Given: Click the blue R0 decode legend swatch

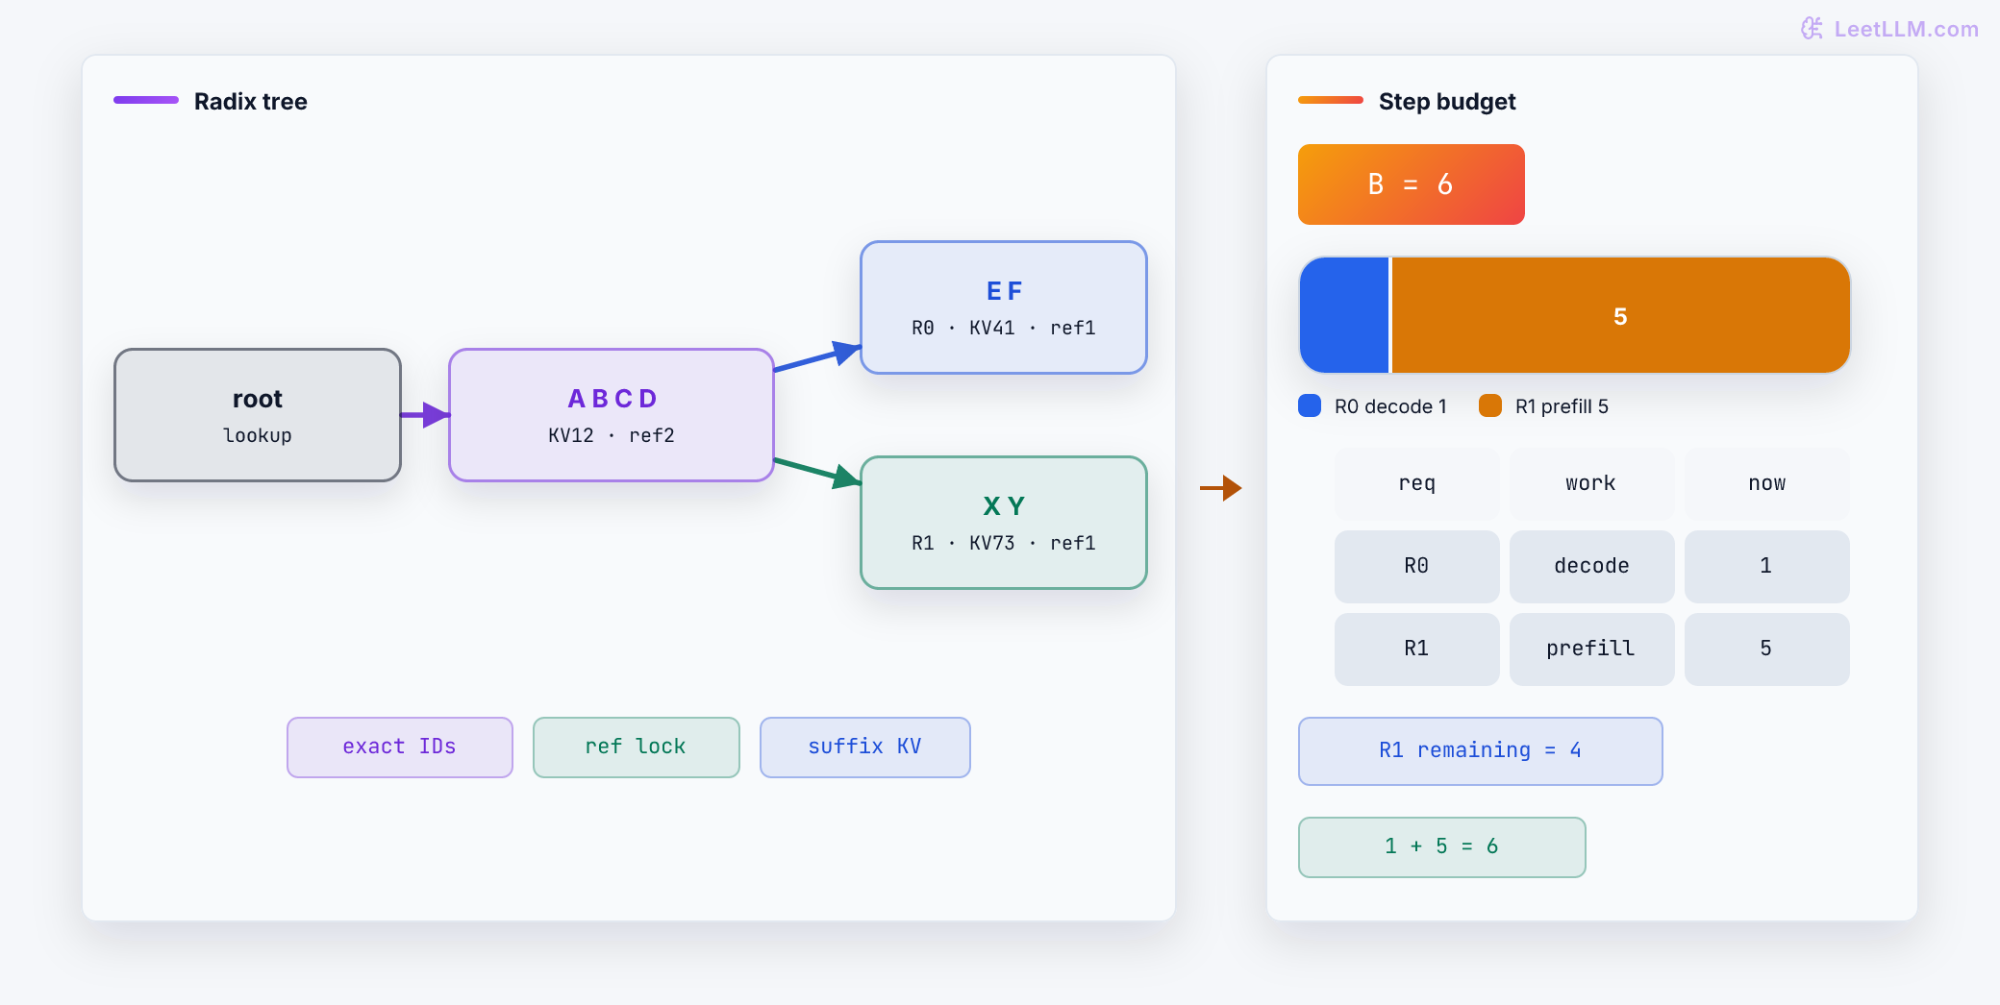Looking at the screenshot, I should (1310, 405).
